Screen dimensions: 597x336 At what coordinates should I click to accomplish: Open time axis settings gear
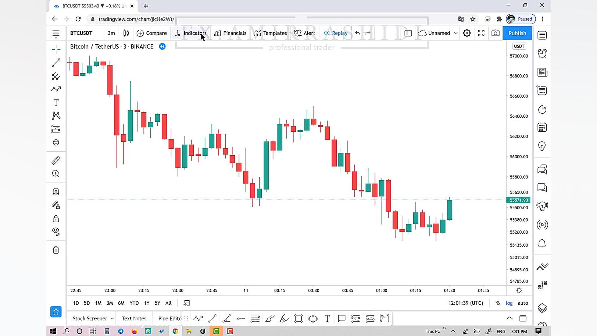pos(519,290)
